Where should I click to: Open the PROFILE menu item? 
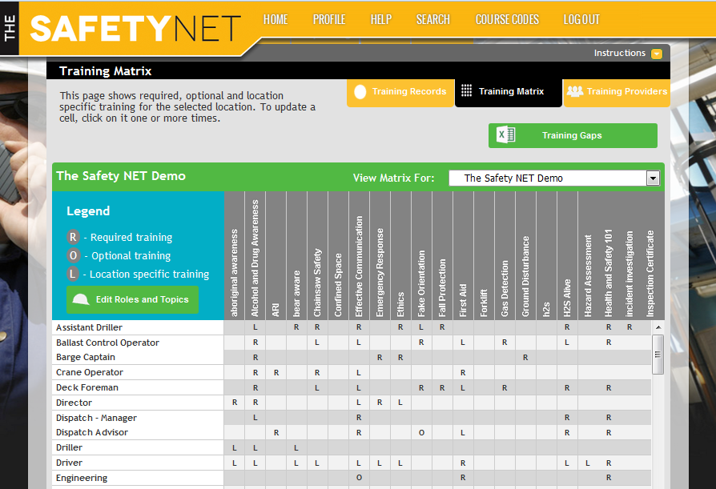[329, 19]
